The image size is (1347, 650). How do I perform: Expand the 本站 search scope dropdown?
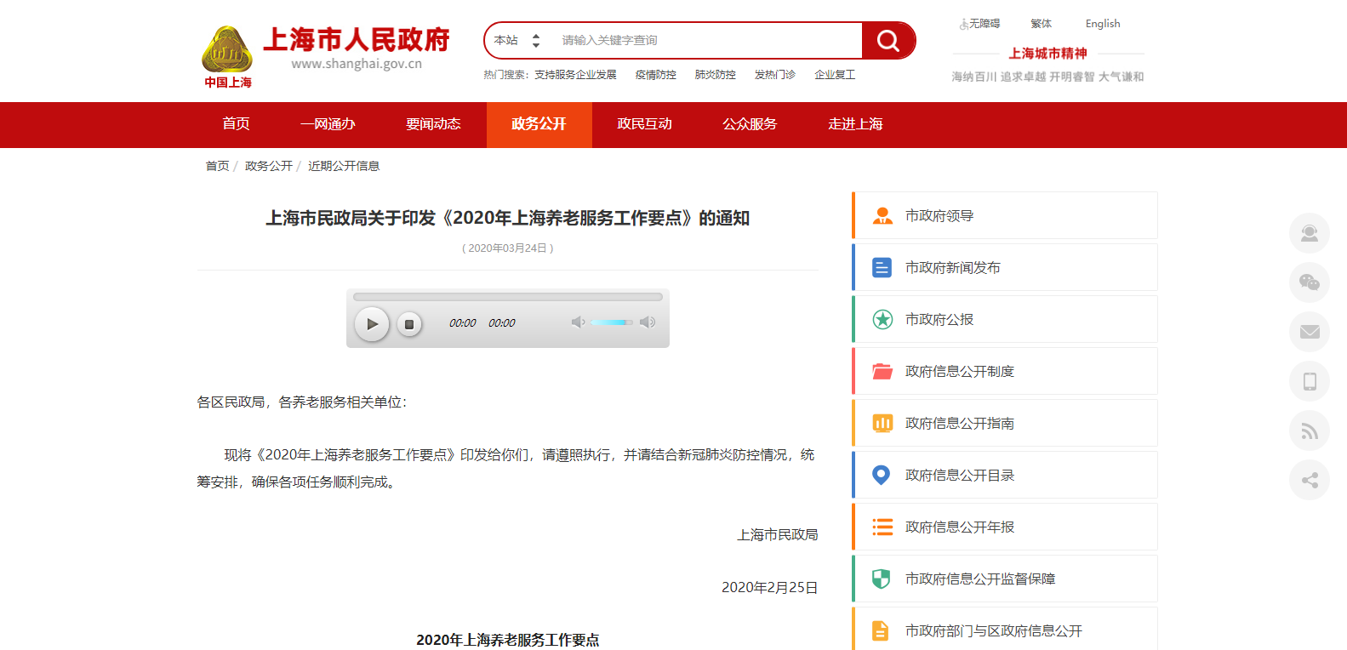tap(517, 41)
